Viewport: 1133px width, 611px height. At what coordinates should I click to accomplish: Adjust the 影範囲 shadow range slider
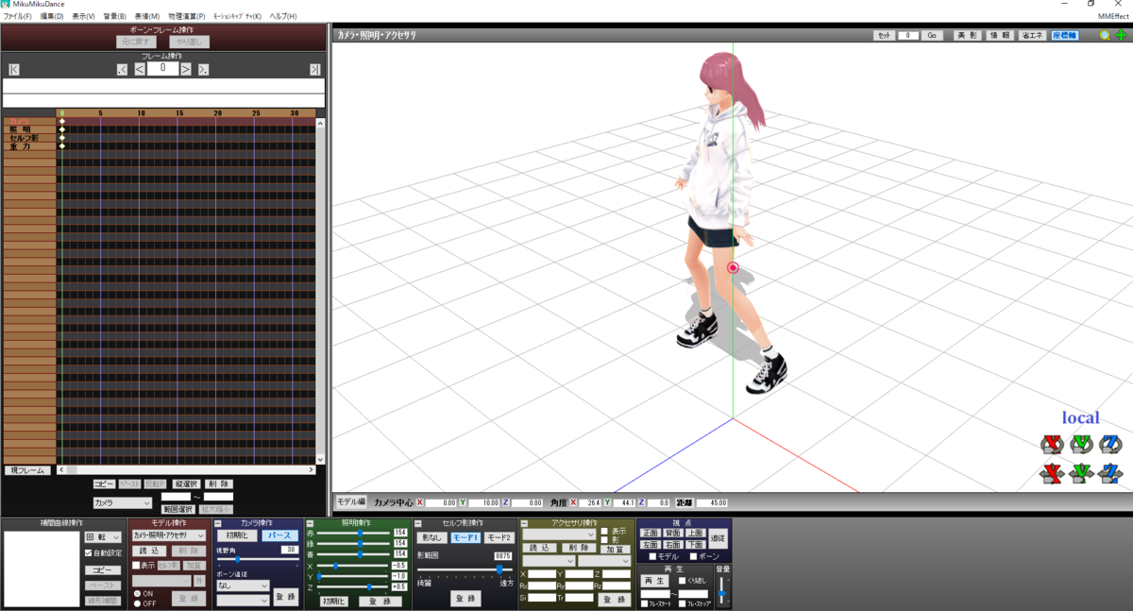coord(466,569)
